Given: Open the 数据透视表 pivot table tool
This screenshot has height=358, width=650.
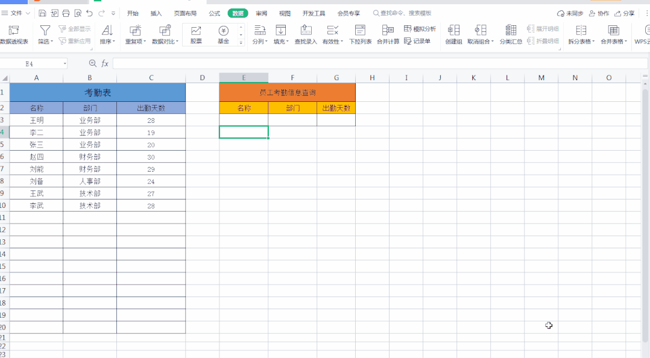Looking at the screenshot, I should point(14,34).
